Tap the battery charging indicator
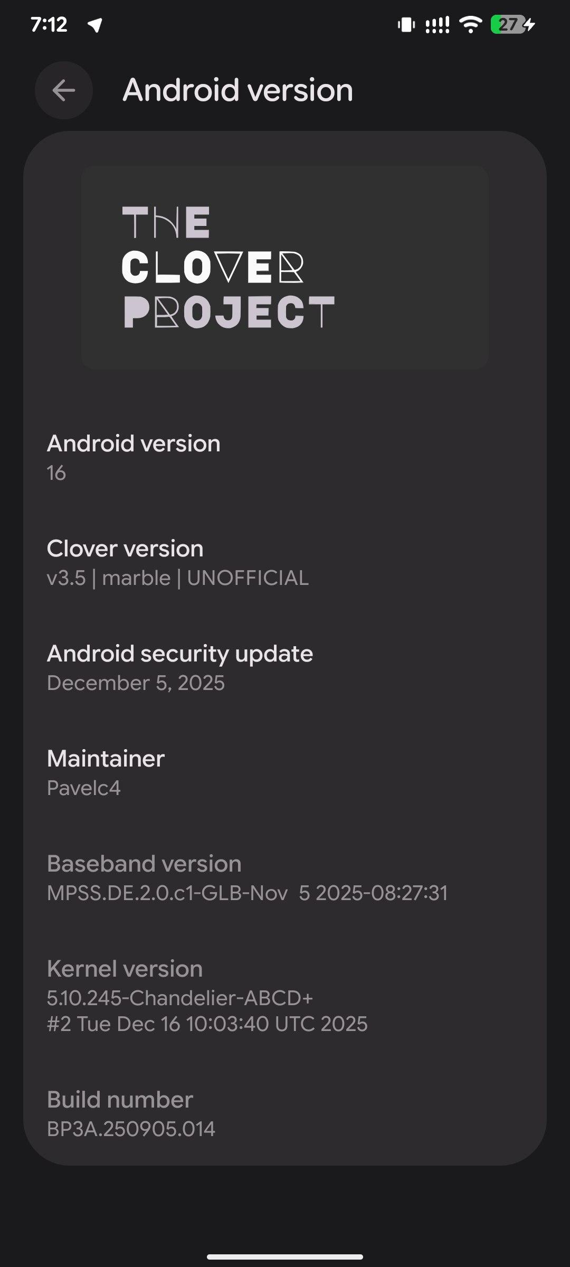The height and width of the screenshot is (1267, 570). [512, 24]
